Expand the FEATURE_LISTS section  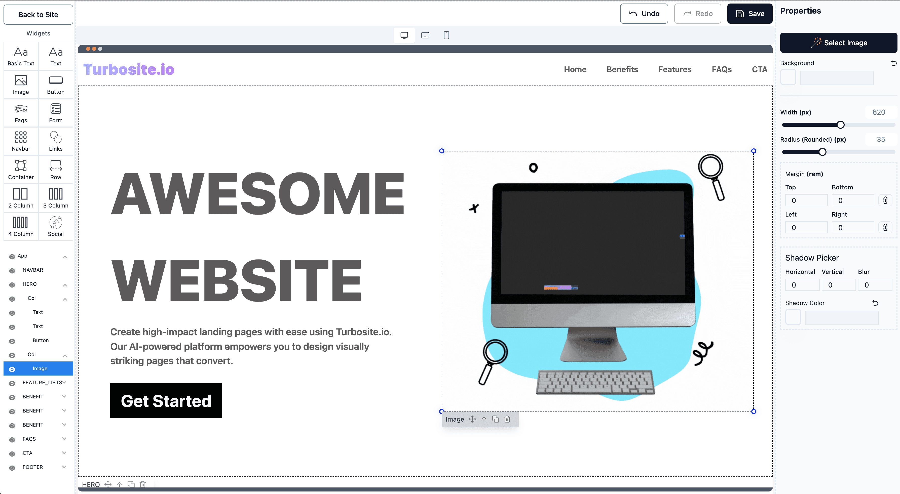tap(66, 383)
